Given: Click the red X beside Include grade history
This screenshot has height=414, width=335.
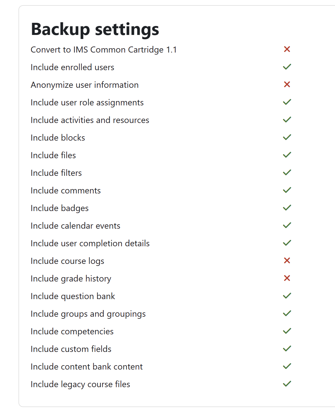Looking at the screenshot, I should pyautogui.click(x=287, y=278).
